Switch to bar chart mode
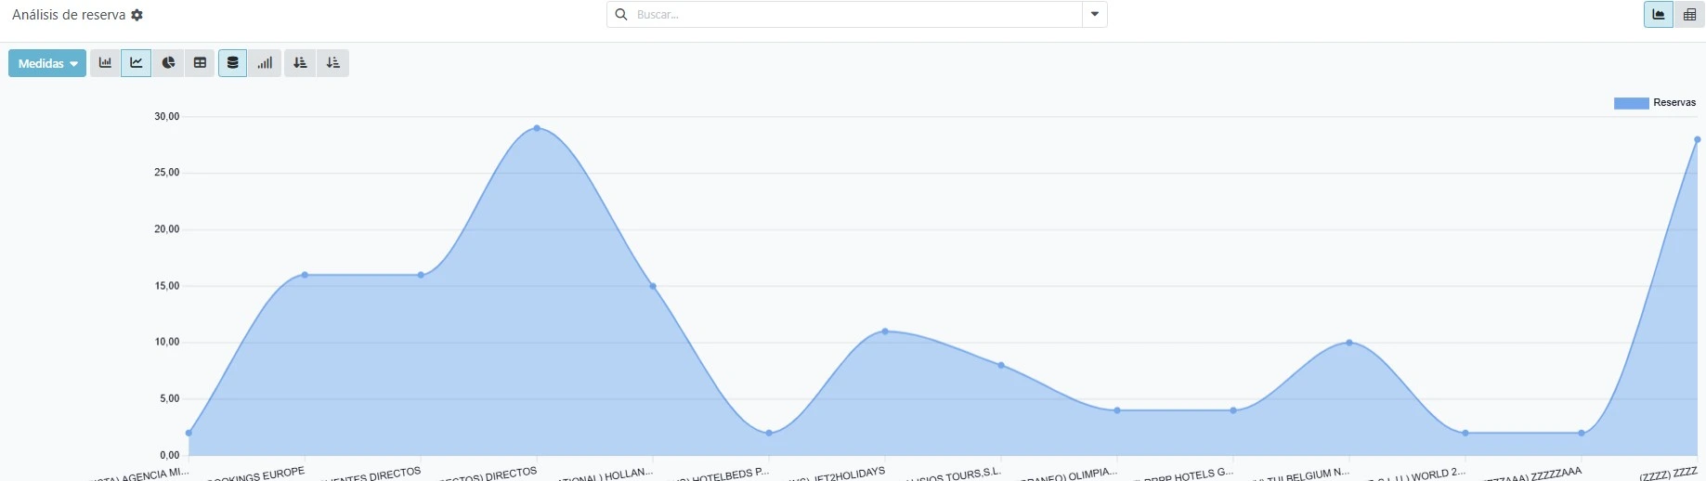Screen dimensions: 1706x481 click(105, 63)
